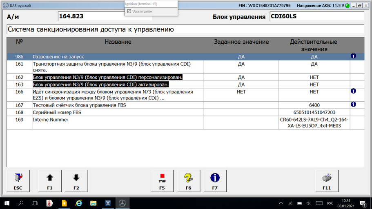Click actual value НЕТ in row 163
The image size is (372, 209).
314,84
